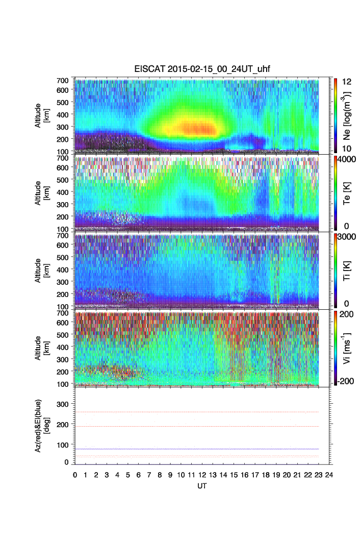Click UT axis tick label '18'
This screenshot has height=542, width=361.
tap(266, 475)
